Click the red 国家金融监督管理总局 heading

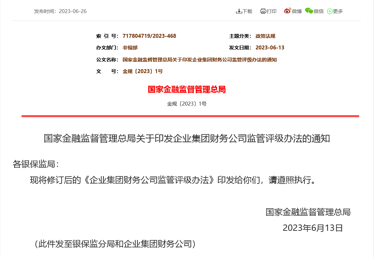[187, 89]
